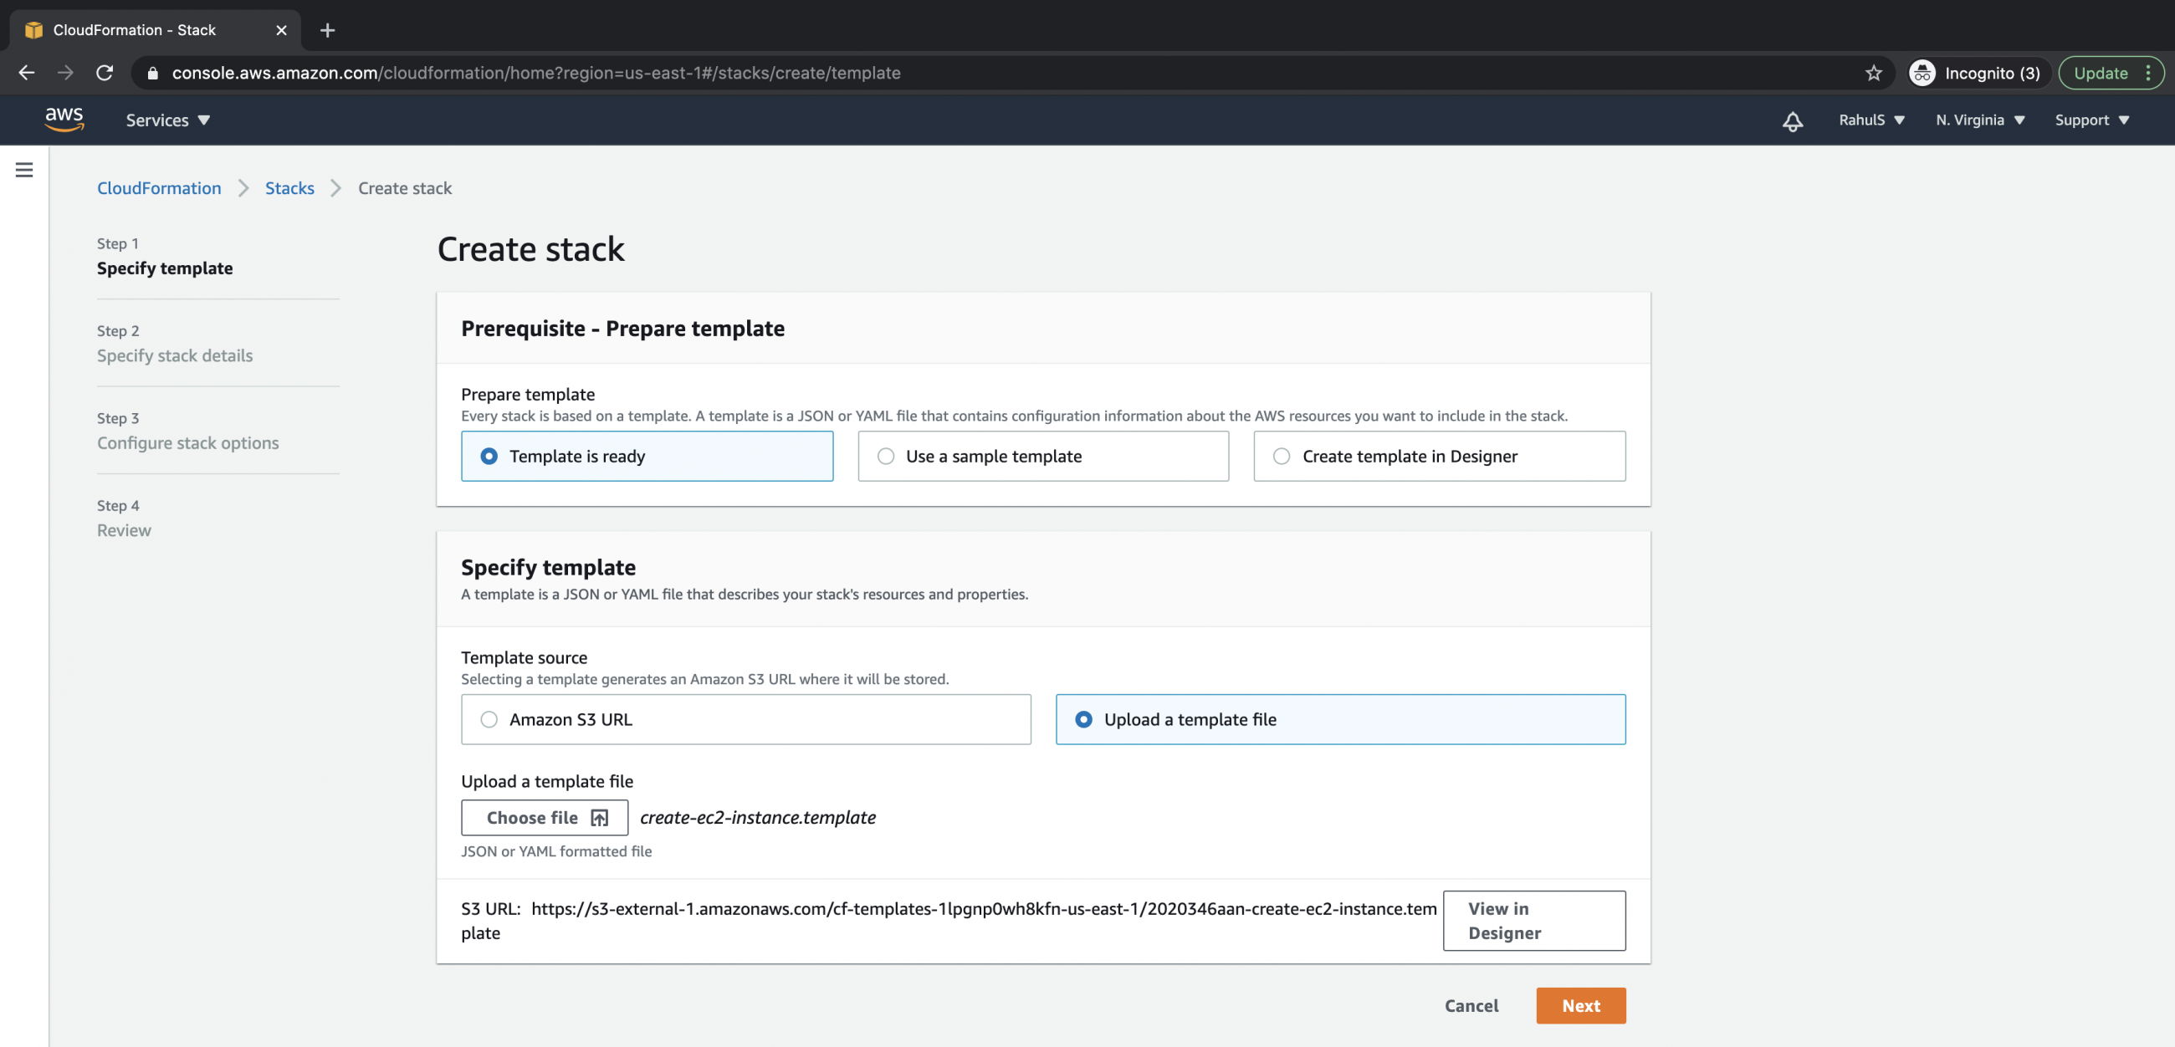Screen dimensions: 2175x1047
Task: Select Use a sample template option
Action: (1043, 456)
